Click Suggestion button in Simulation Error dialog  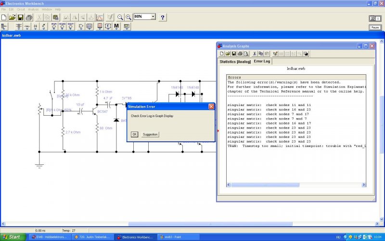(150, 134)
